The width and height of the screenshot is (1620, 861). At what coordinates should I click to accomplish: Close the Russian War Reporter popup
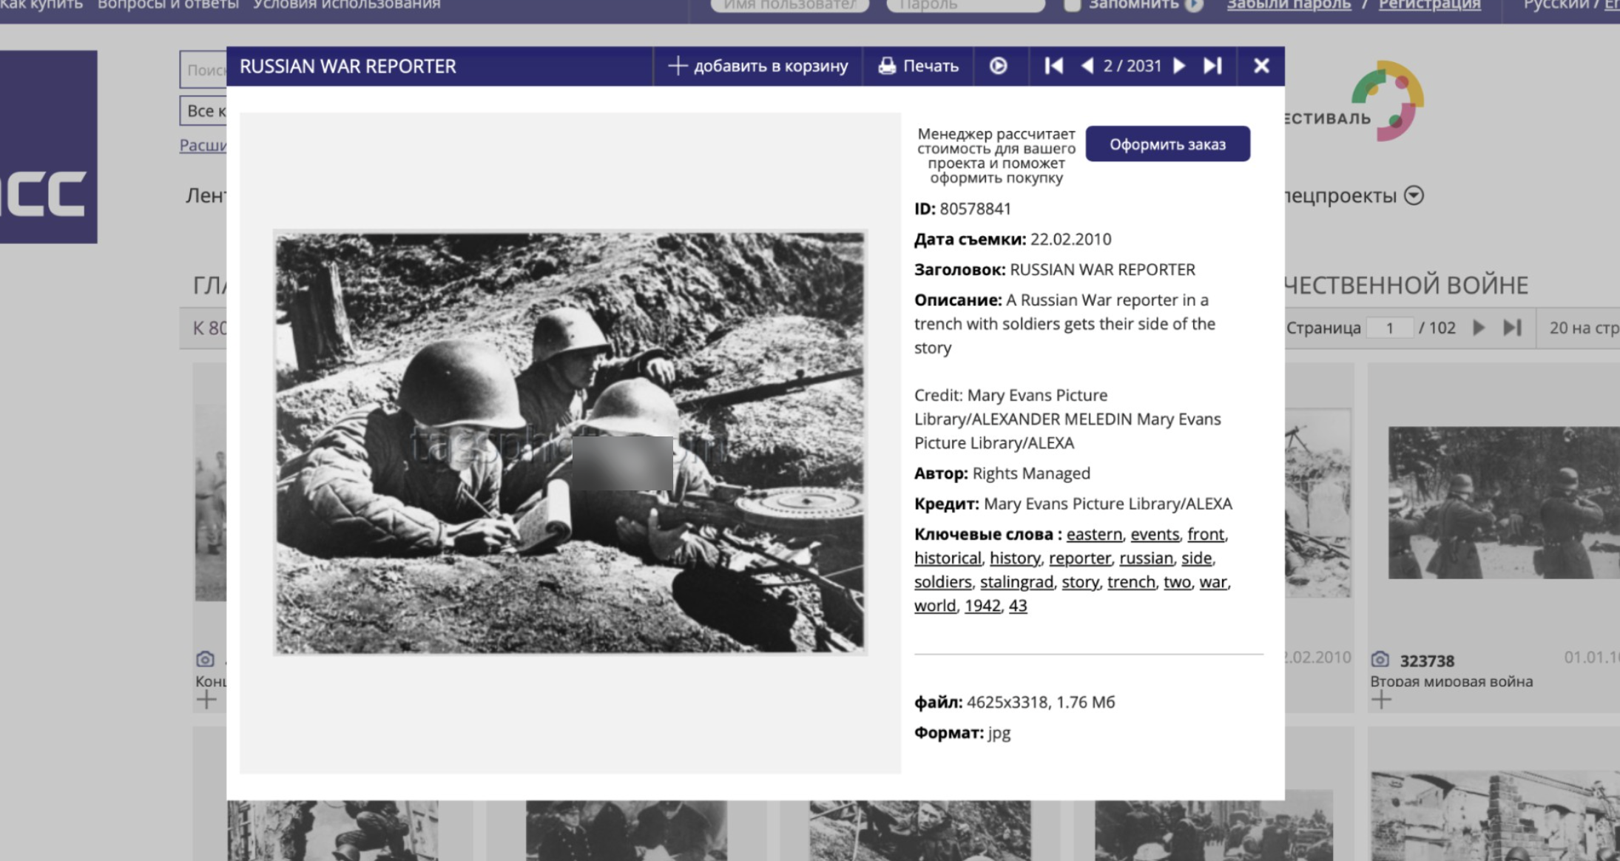click(x=1262, y=67)
